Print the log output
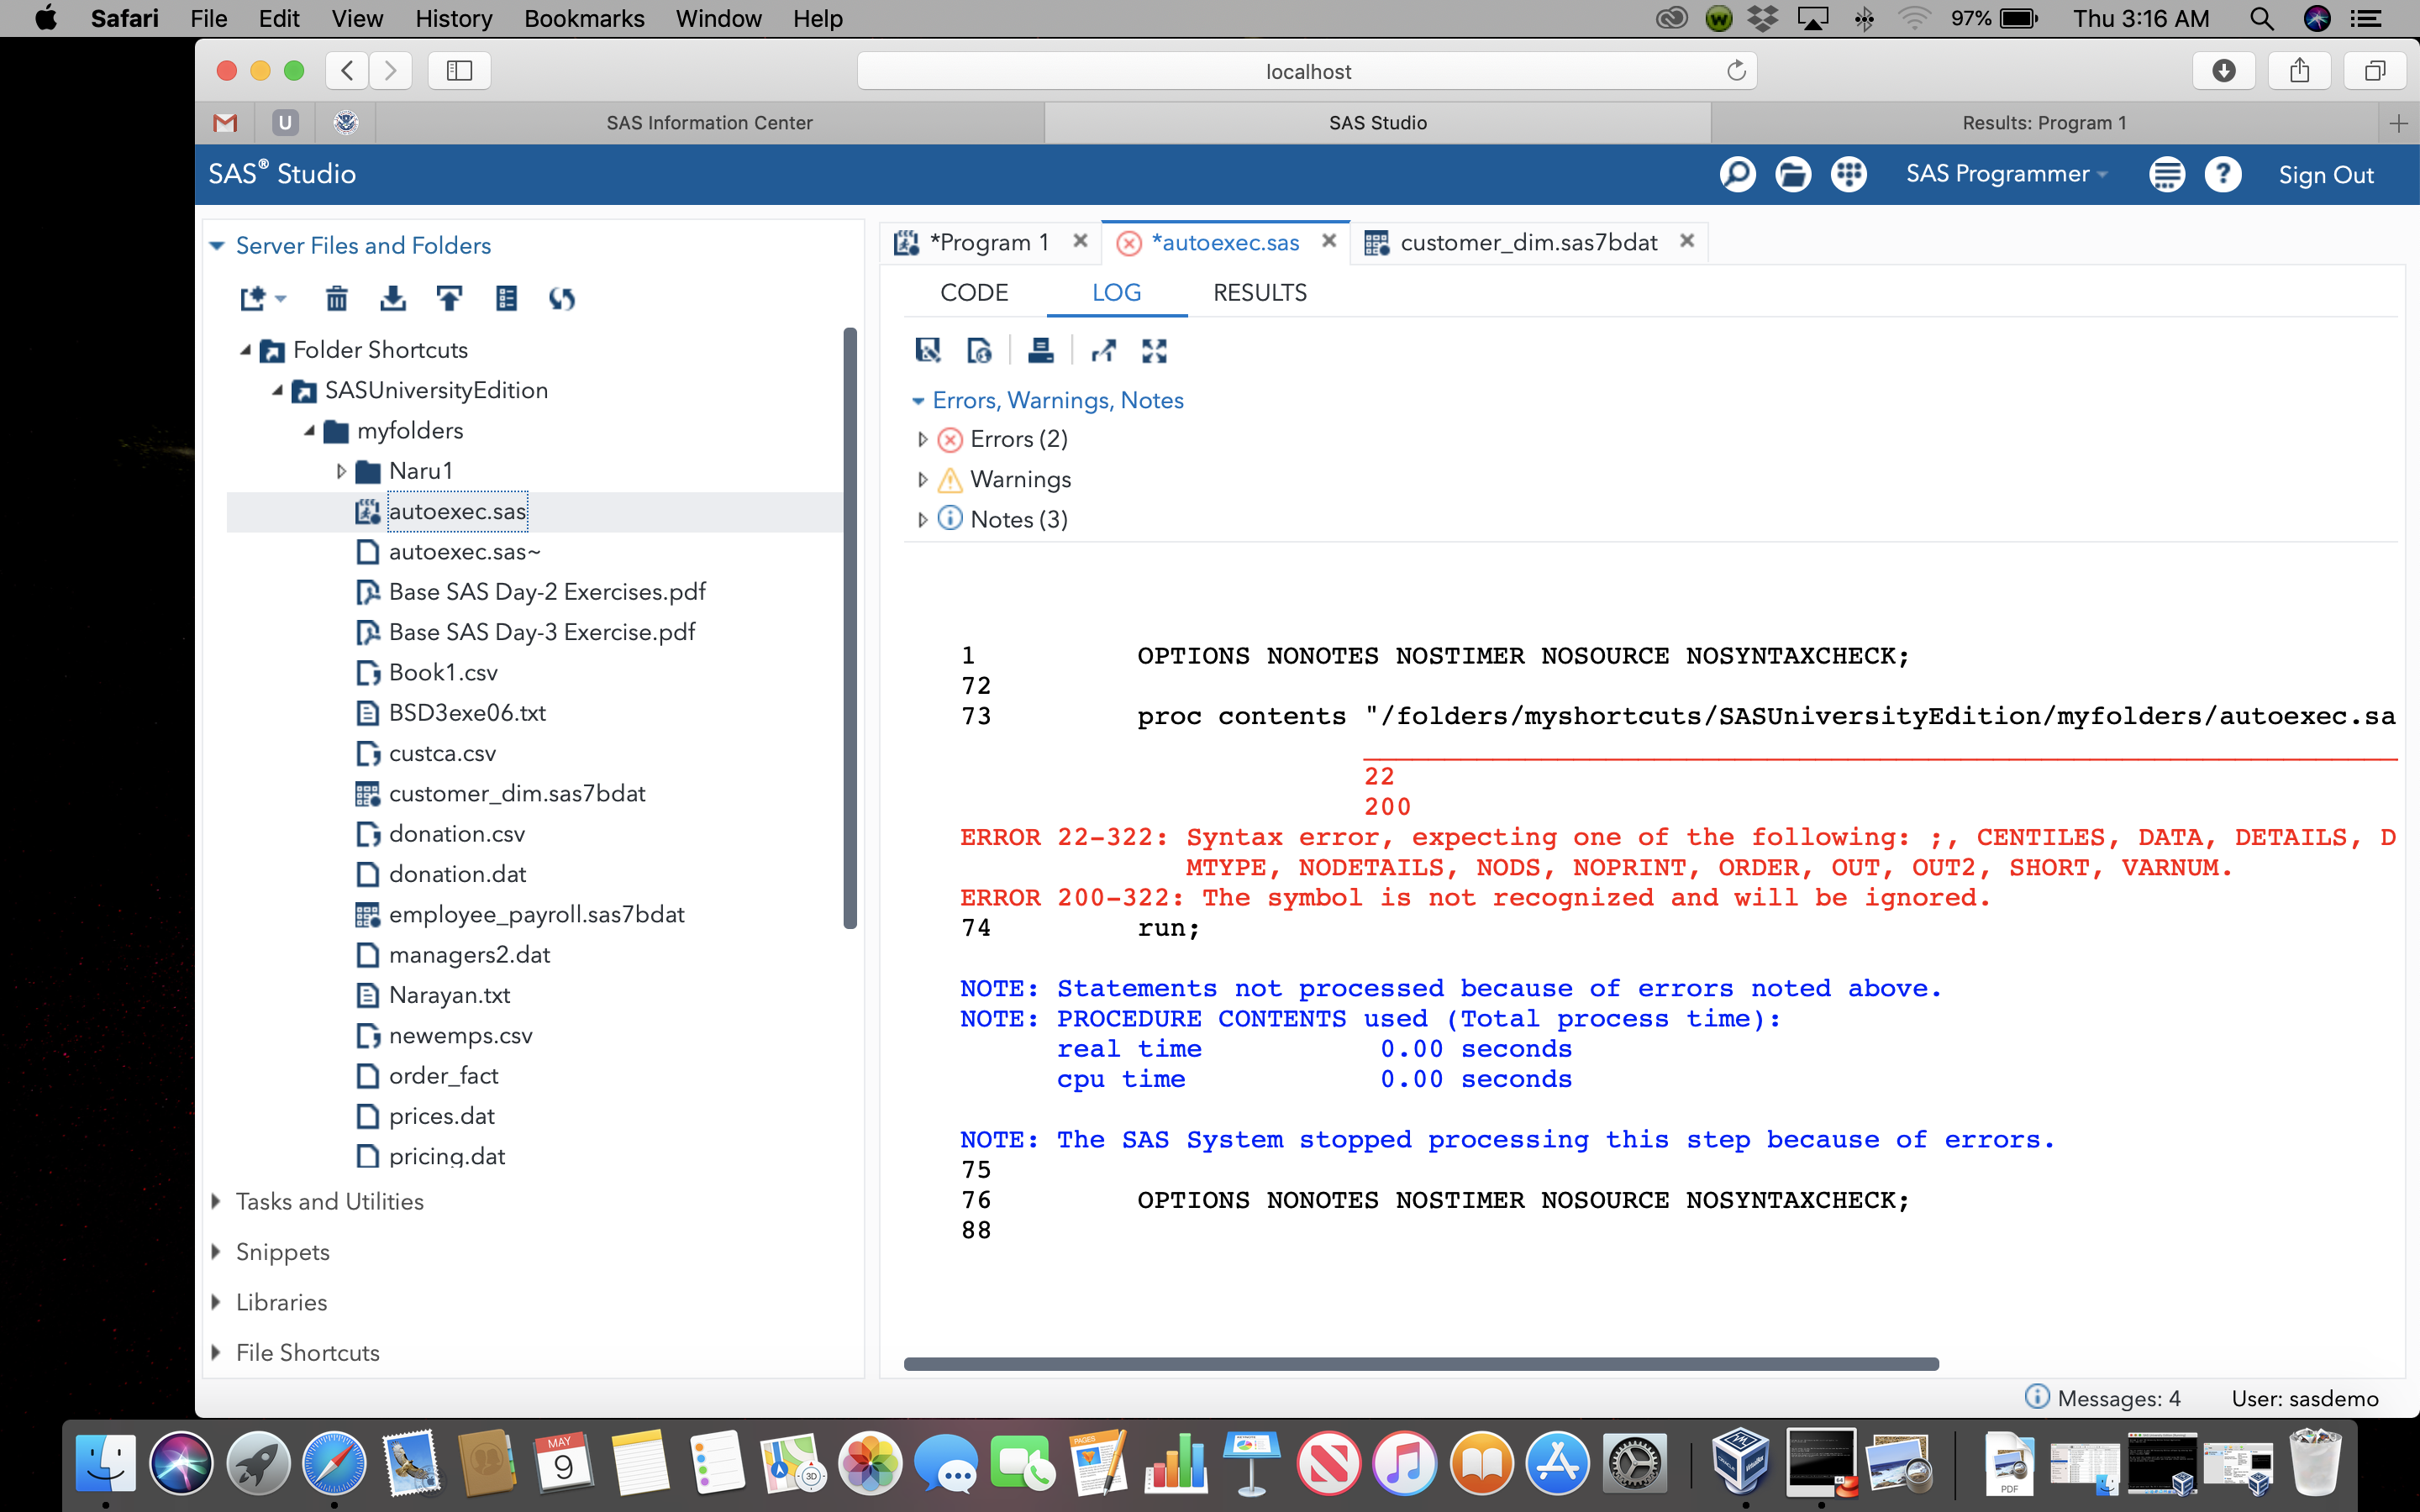 point(1040,350)
